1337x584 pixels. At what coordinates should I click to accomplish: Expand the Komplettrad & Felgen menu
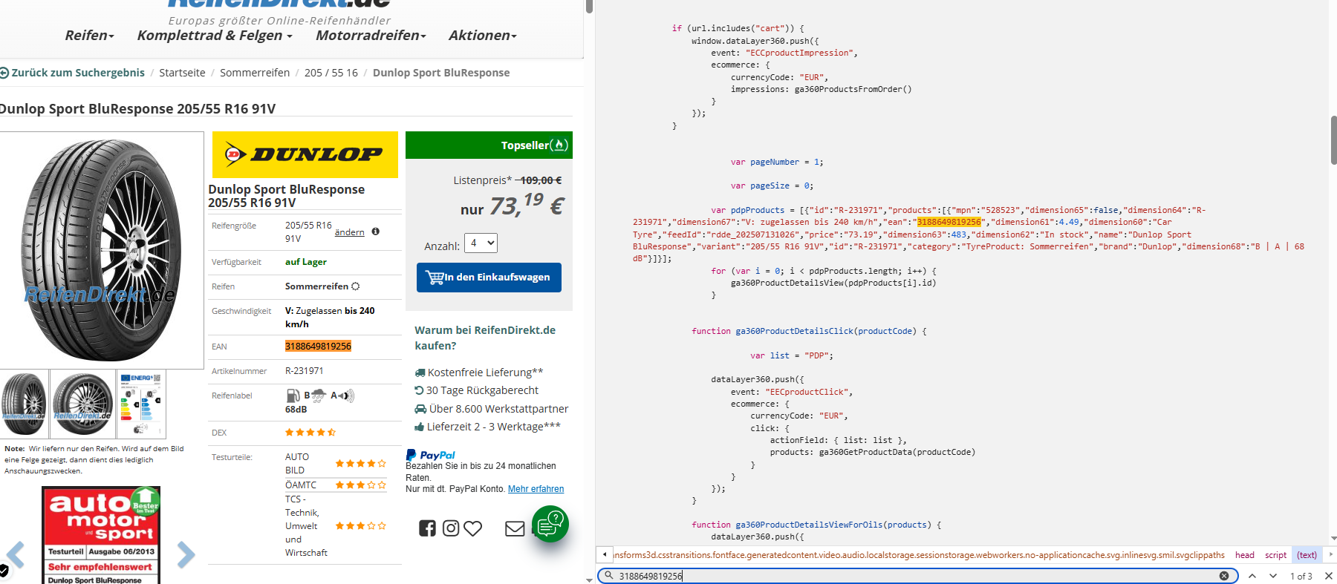click(x=215, y=36)
